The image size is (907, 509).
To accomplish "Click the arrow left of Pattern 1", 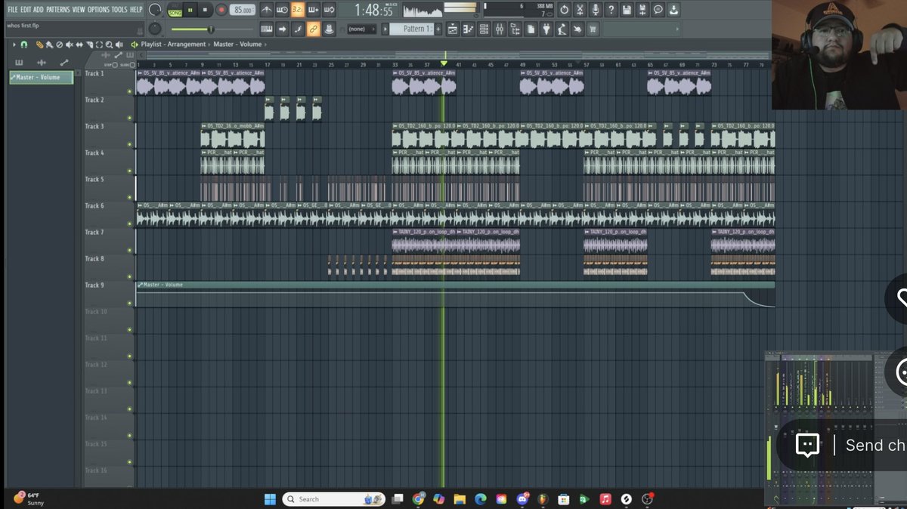I will point(385,29).
